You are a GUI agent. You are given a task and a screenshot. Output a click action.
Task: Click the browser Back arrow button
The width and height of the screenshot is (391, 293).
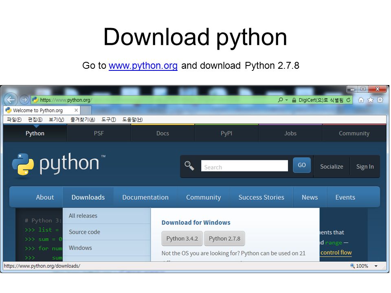click(x=11, y=100)
